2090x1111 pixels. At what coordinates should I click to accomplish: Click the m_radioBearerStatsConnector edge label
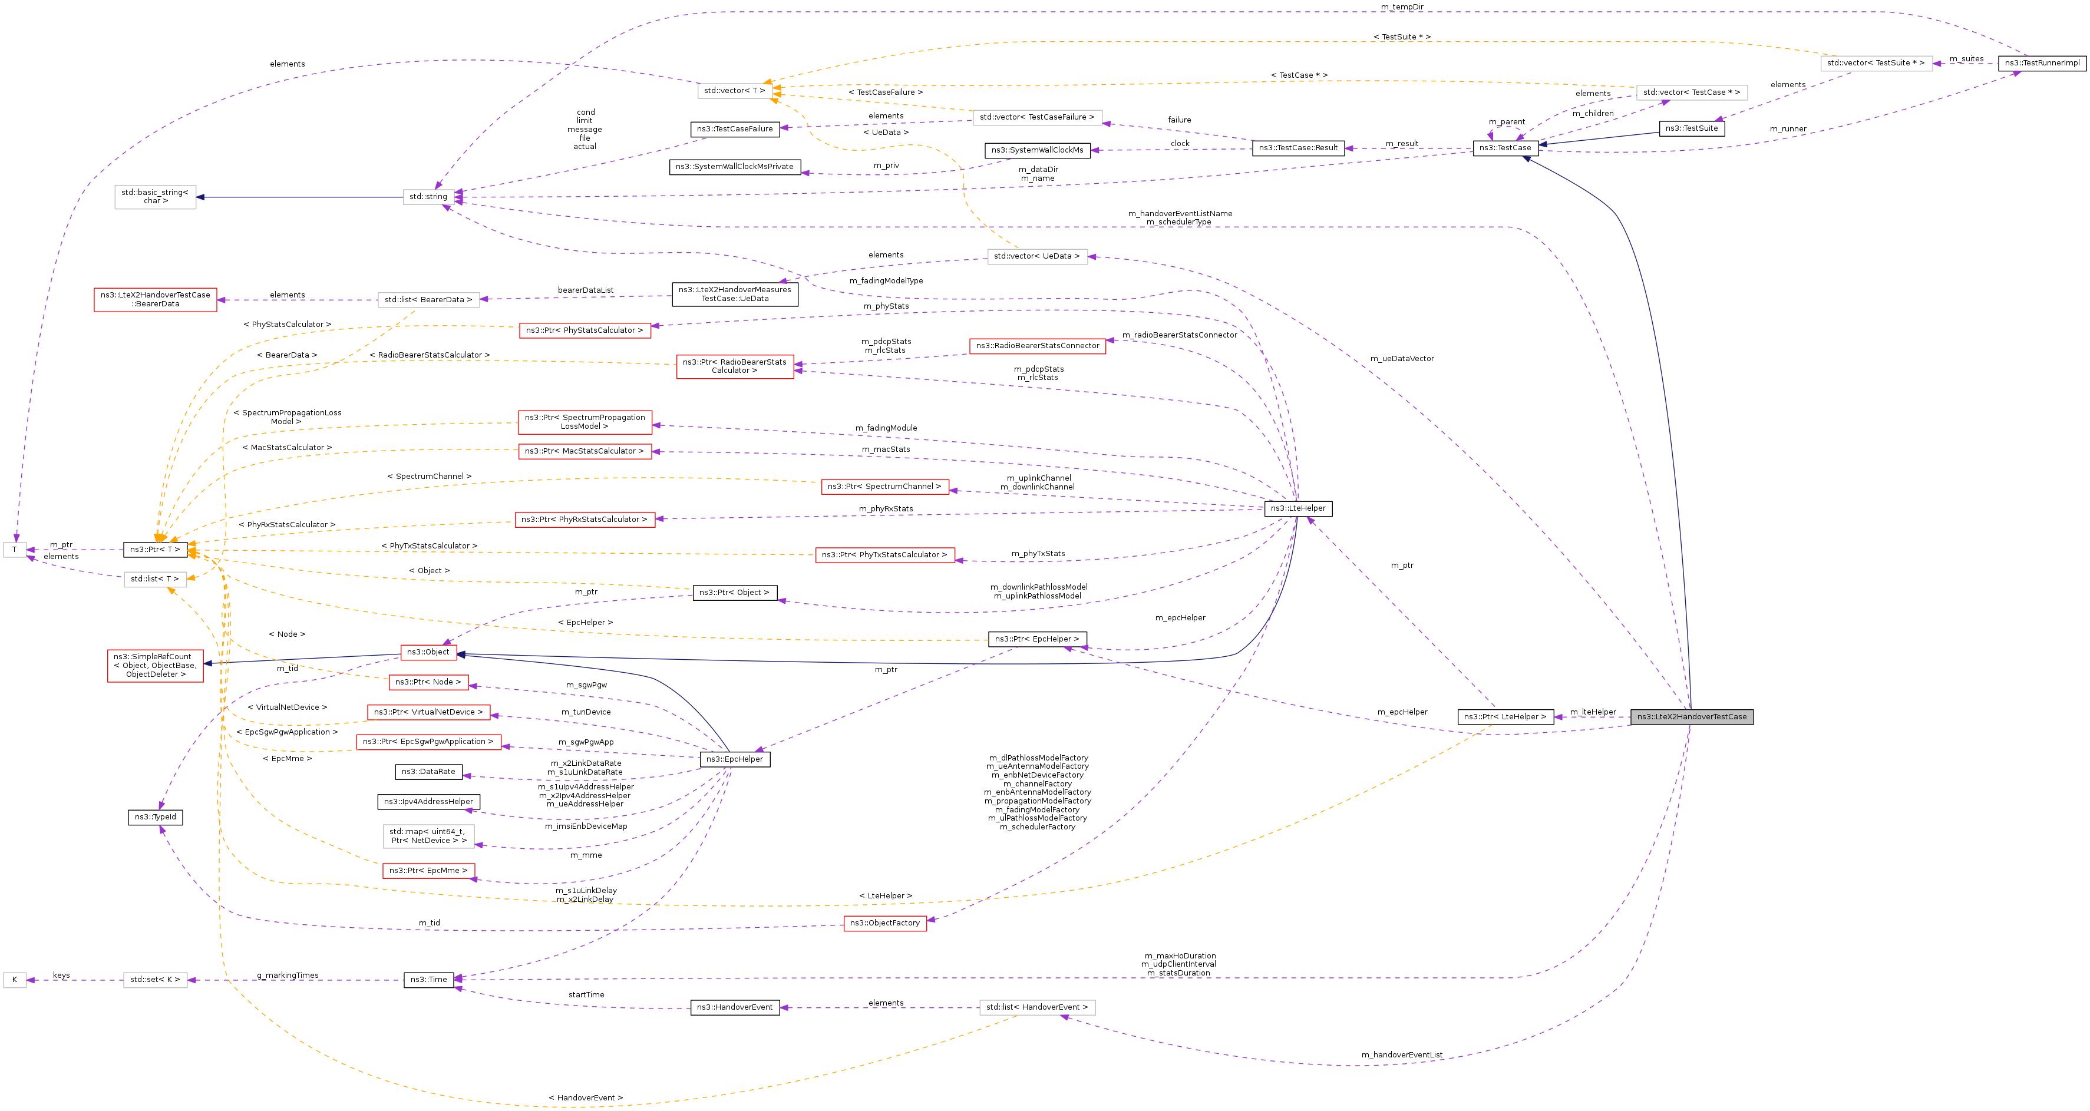tap(1180, 336)
